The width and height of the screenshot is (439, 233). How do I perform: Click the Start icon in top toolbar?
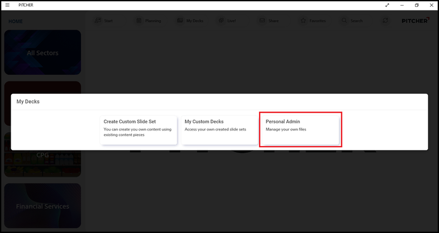98,21
